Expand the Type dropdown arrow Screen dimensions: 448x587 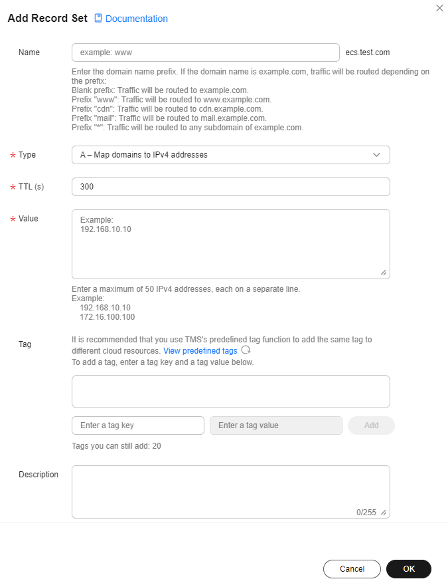(376, 155)
